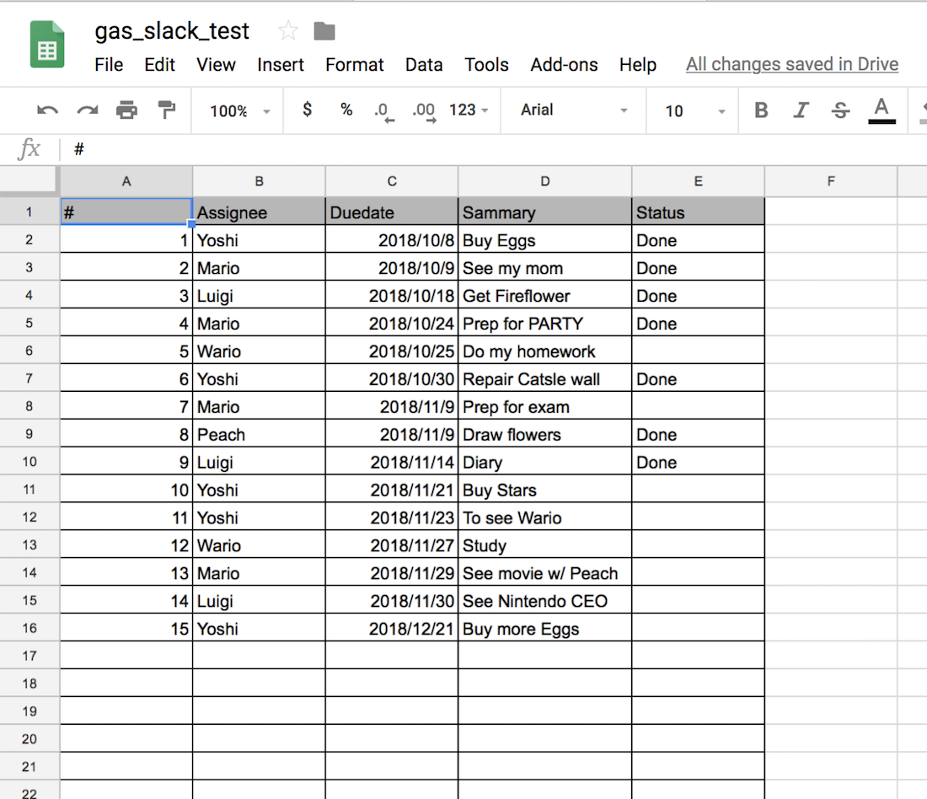Select column B header
The height and width of the screenshot is (799, 927).
(259, 181)
